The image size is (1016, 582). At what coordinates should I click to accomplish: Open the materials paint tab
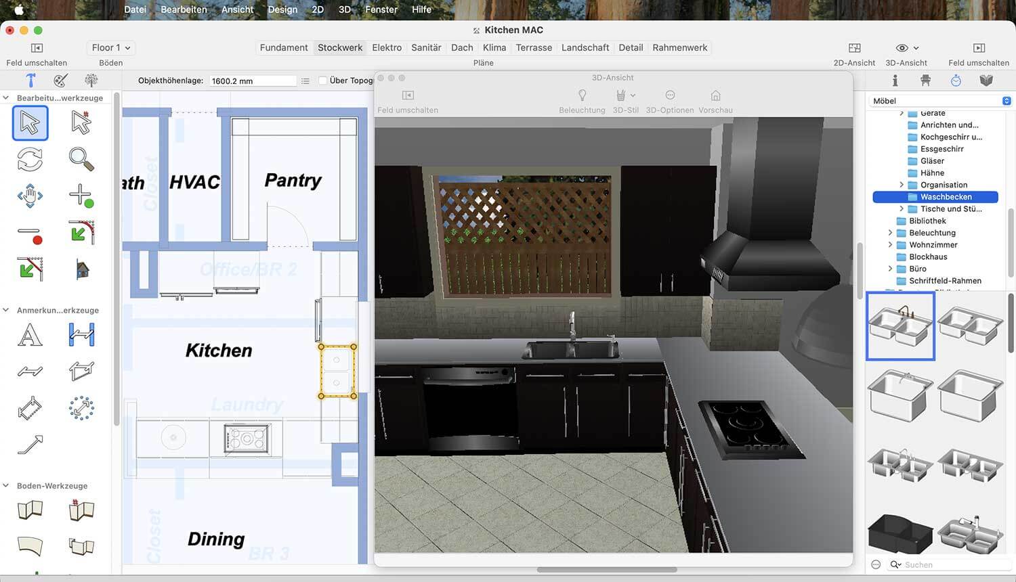(60, 80)
